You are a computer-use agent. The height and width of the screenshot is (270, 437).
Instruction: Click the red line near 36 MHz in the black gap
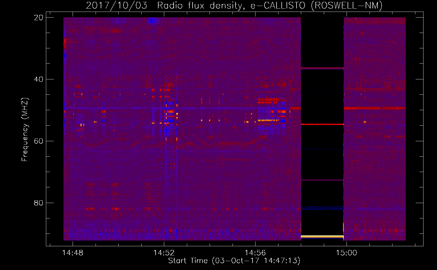click(x=322, y=68)
